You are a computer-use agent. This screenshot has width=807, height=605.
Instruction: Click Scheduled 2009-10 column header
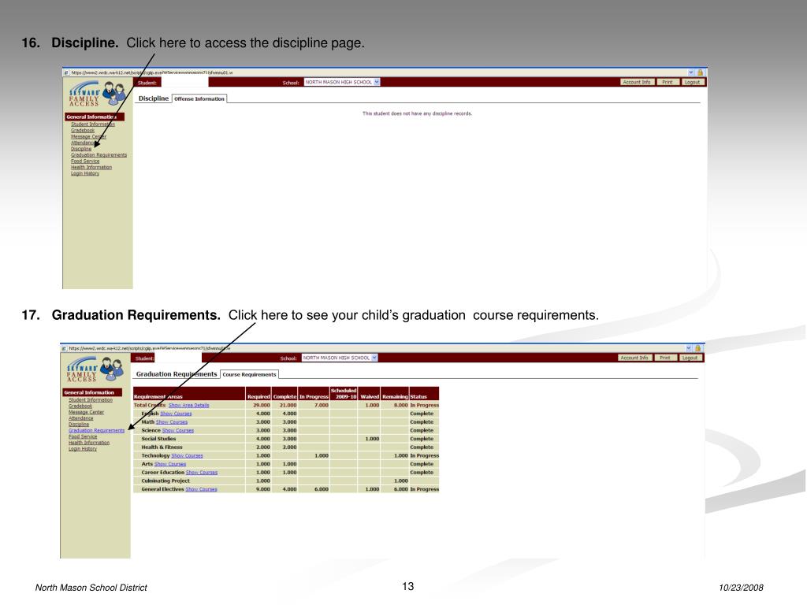pos(344,394)
